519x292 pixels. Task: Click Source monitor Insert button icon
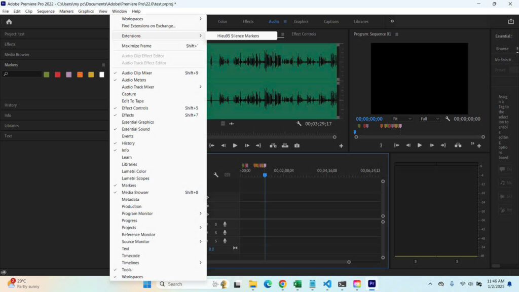[273, 145]
